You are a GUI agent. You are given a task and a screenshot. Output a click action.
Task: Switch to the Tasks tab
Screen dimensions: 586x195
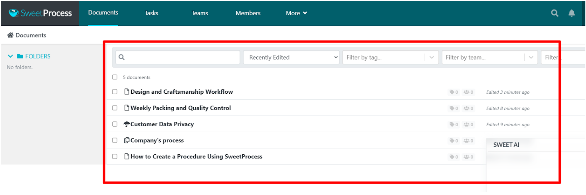point(151,13)
